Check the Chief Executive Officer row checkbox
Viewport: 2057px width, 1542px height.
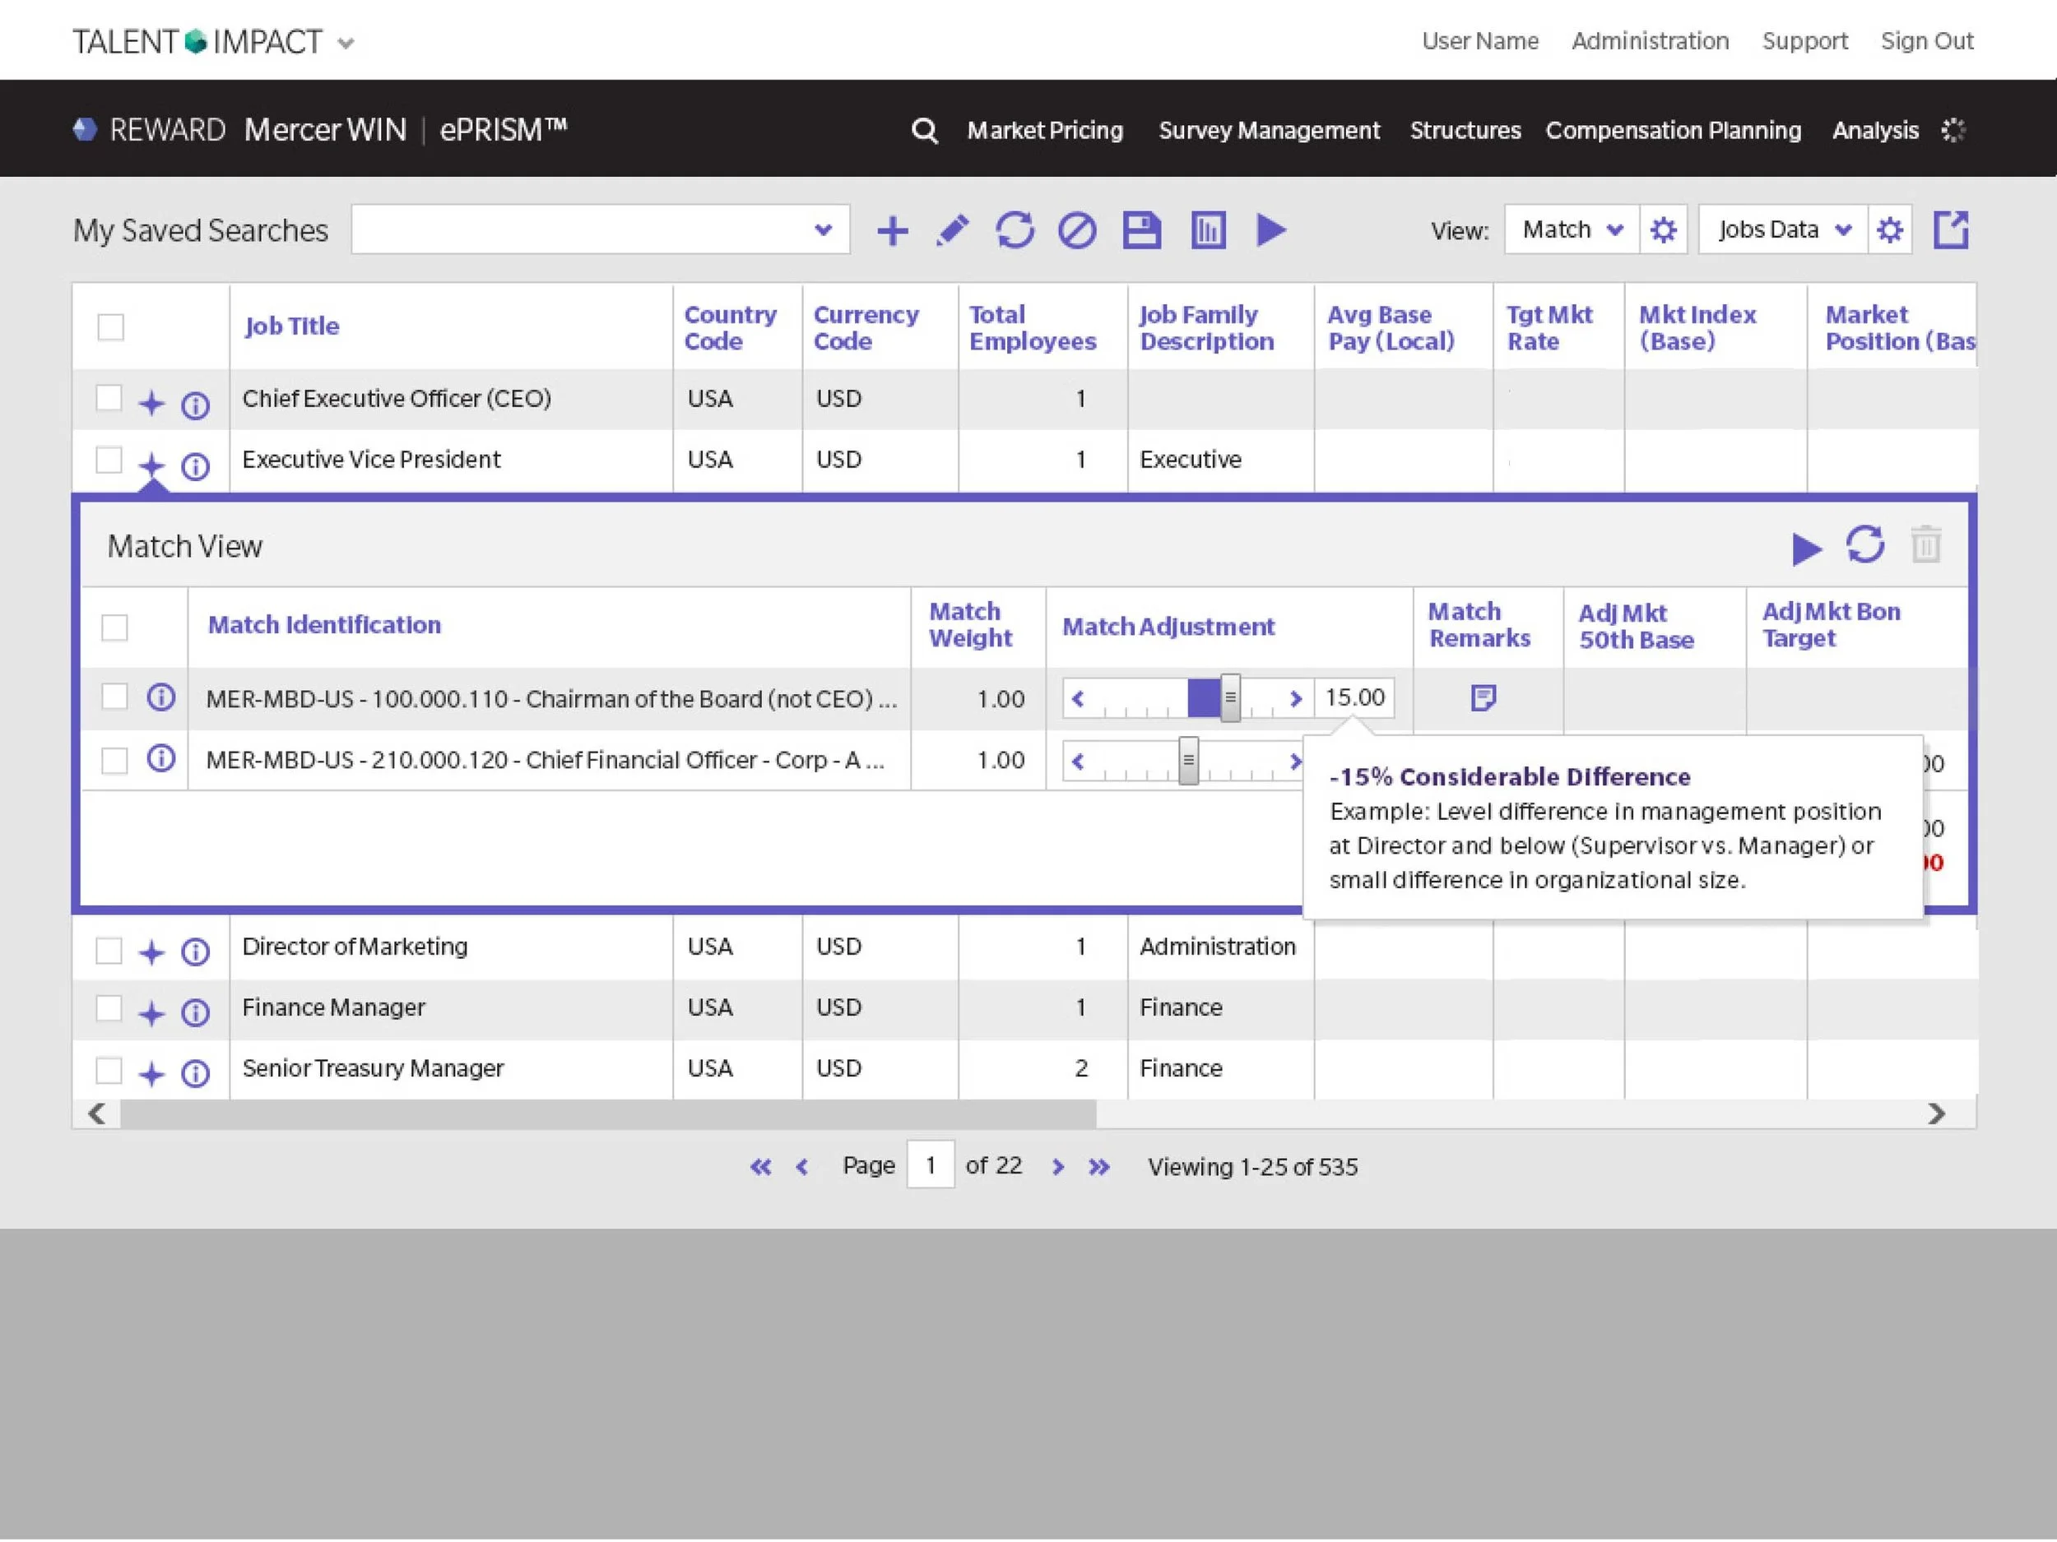pyautogui.click(x=109, y=398)
